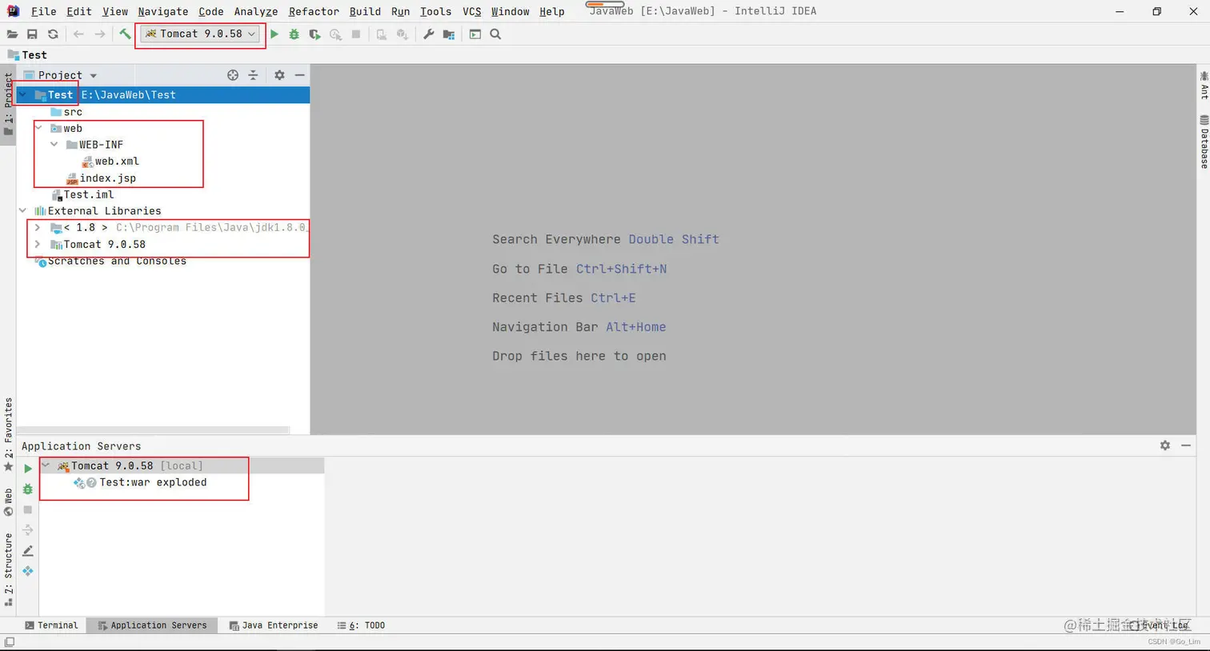The height and width of the screenshot is (651, 1210).
Task: Collapse the Tomcat 9.0.58 [local] server node
Action: coord(46,465)
